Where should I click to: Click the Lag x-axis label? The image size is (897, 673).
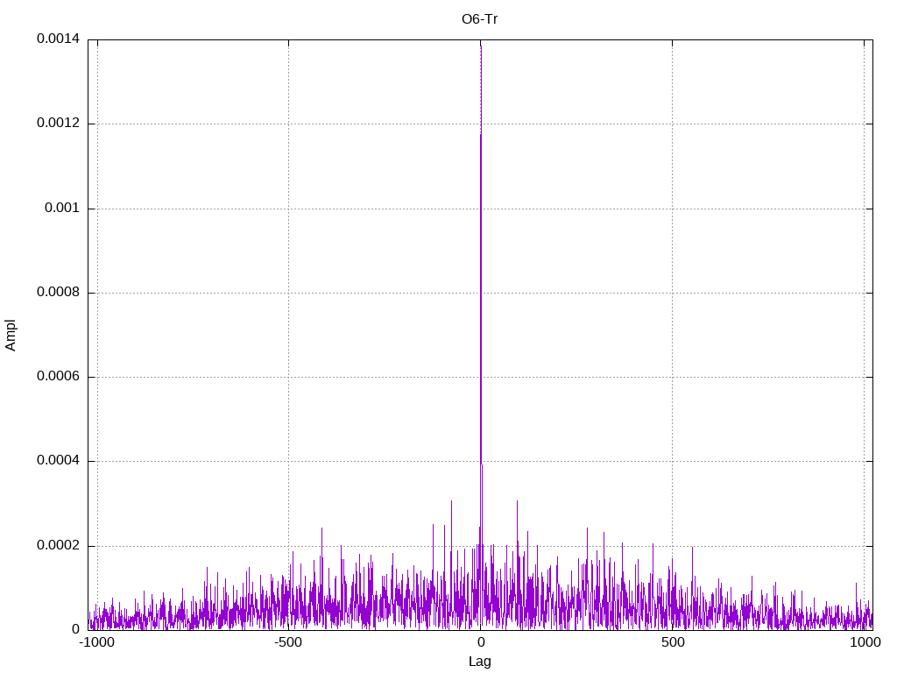click(479, 662)
